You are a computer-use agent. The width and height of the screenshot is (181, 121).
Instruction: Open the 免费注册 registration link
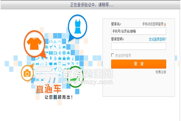point(161,72)
